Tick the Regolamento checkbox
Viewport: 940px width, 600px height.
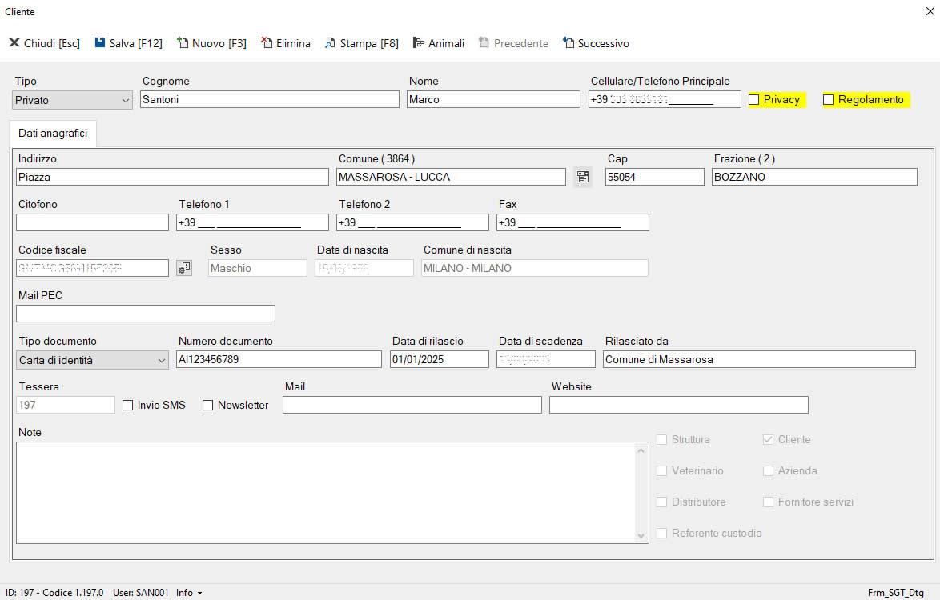pos(829,100)
